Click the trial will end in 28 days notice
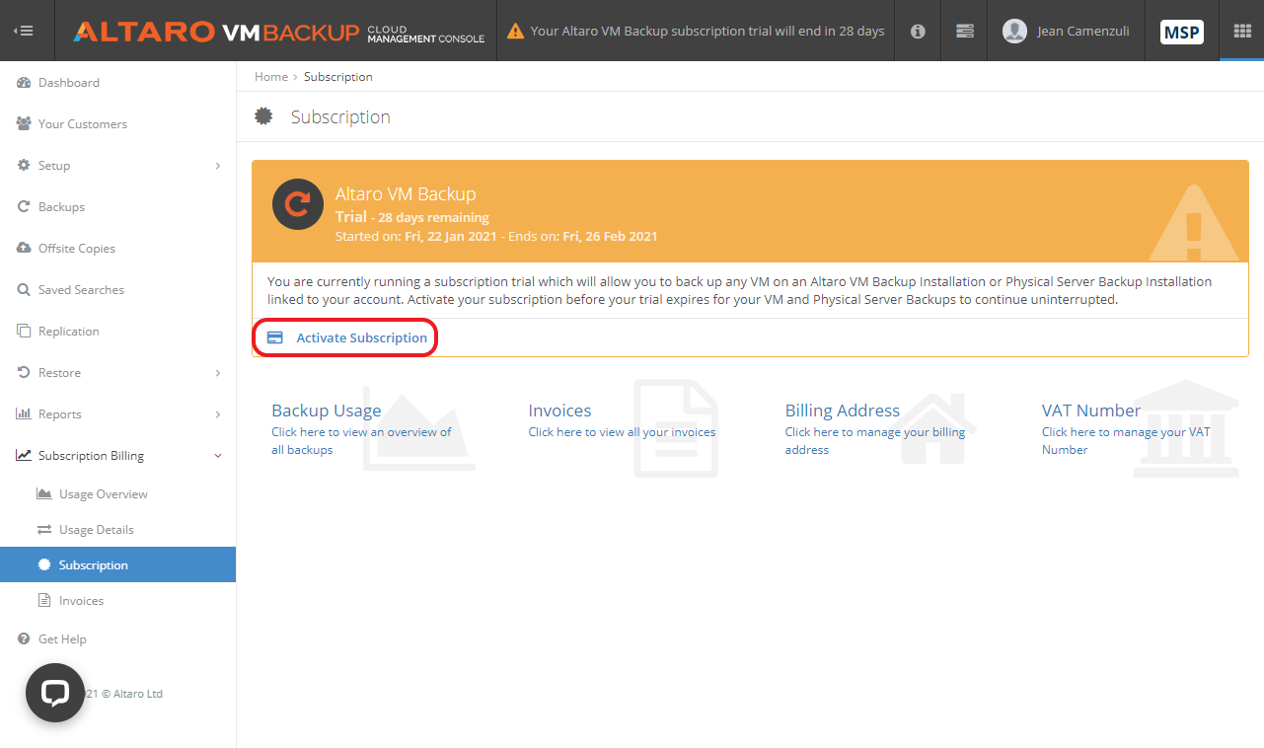The width and height of the screenshot is (1264, 748). 707,32
